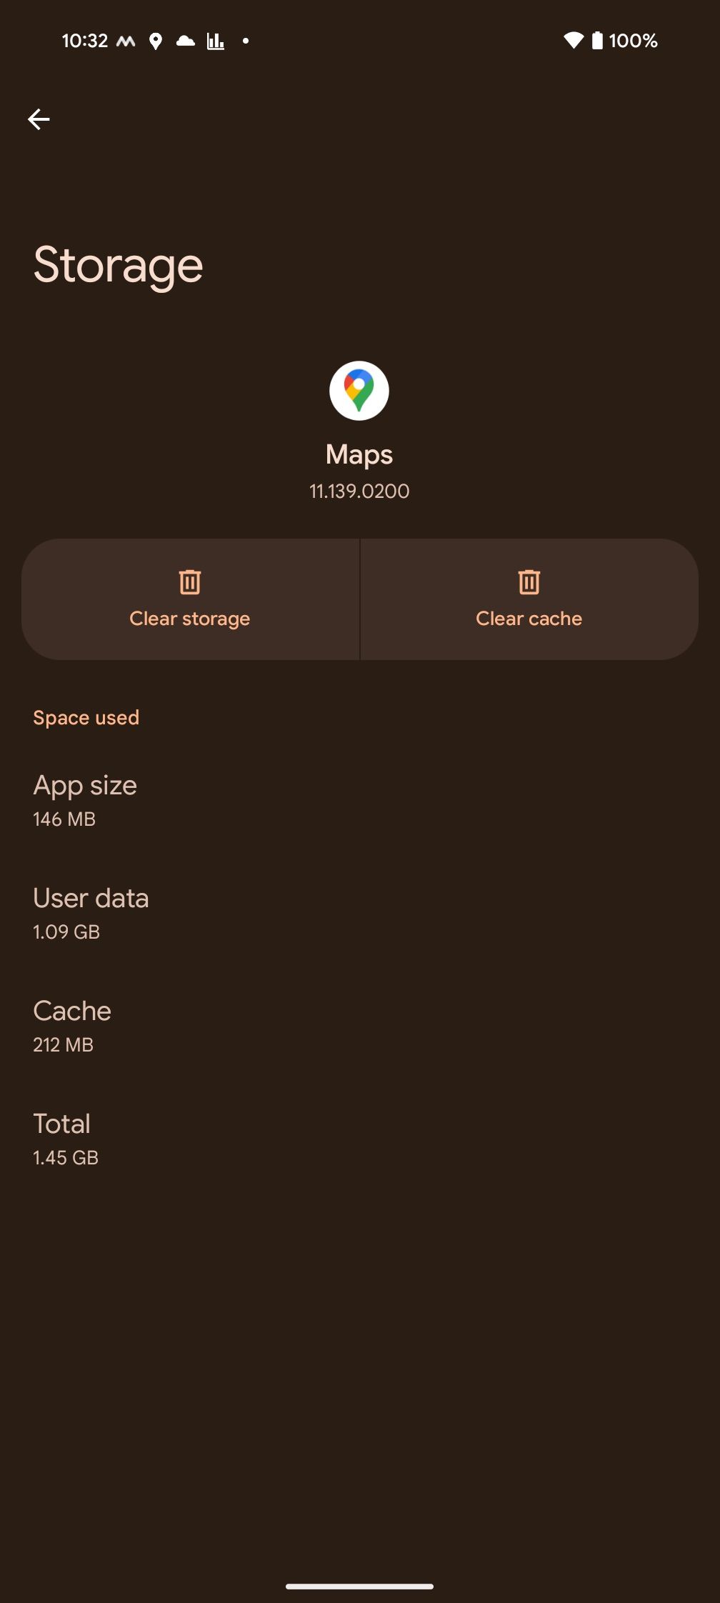
Task: Select the App size entry
Action: click(85, 799)
